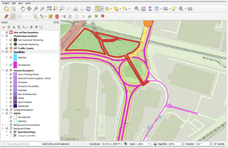Click the Refresh map icon
228x148 pixels.
click(88, 9)
